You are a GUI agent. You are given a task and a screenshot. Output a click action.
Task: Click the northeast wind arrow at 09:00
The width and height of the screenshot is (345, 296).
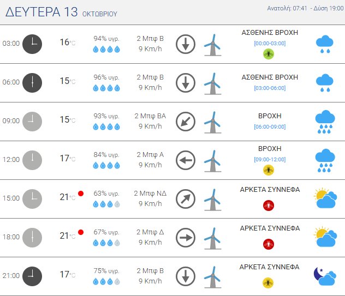[x=186, y=122]
